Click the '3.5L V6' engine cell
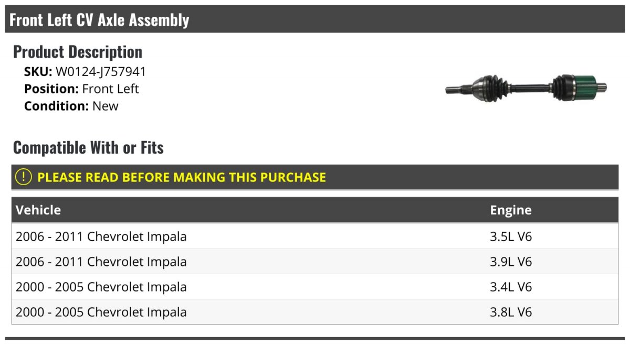Image resolution: width=630 pixels, height=345 pixels. pyautogui.click(x=511, y=236)
